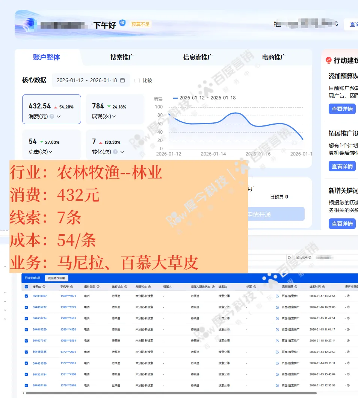The height and width of the screenshot is (398, 358).
Task: Uncheck the checkbox for lead 564630734
Action: click(26, 318)
